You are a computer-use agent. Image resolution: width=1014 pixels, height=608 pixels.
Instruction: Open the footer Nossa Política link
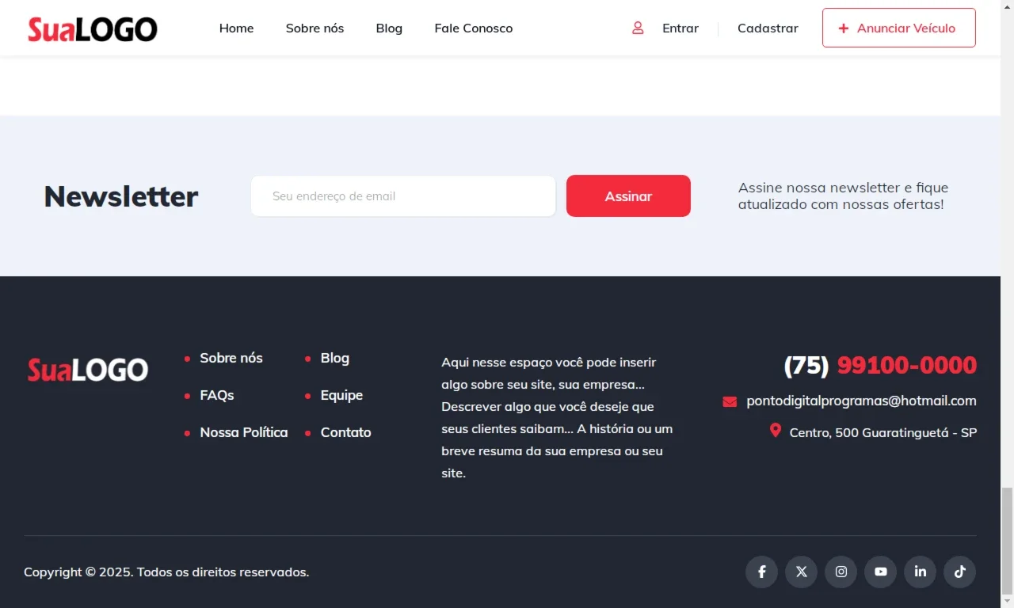click(244, 432)
